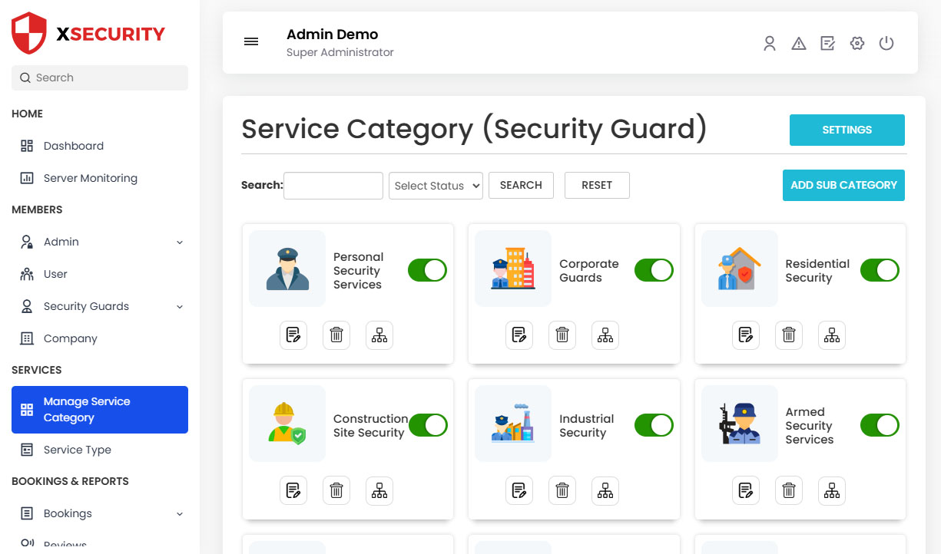
Task: Open the alert triangle icon in header
Action: (x=799, y=44)
